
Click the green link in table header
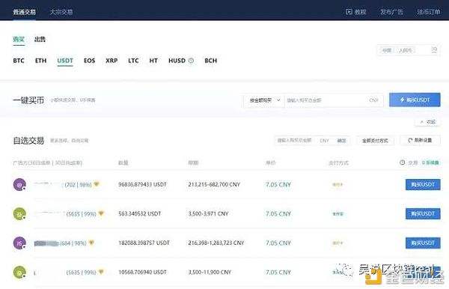tap(430, 162)
